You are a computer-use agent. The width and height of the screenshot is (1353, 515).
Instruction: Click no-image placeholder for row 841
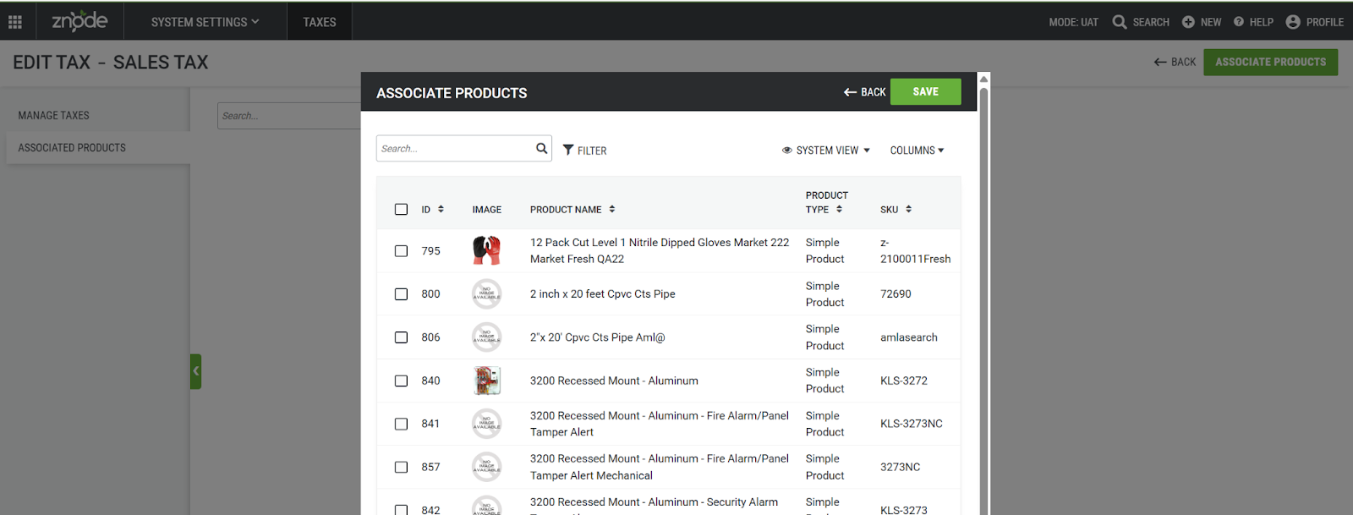[486, 424]
